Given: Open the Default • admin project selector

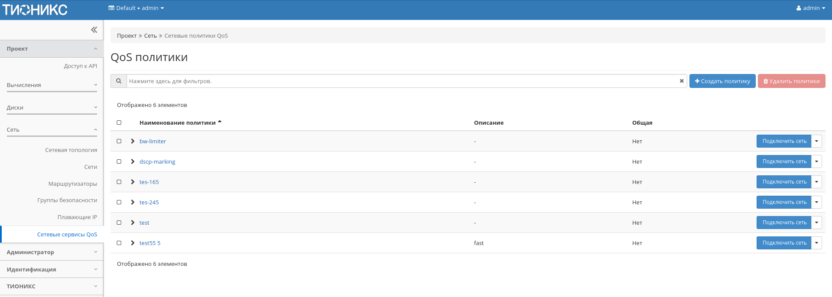Looking at the screenshot, I should tap(136, 8).
